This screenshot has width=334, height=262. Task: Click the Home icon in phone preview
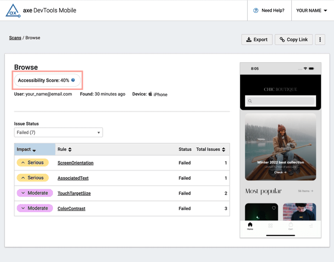[250, 226]
